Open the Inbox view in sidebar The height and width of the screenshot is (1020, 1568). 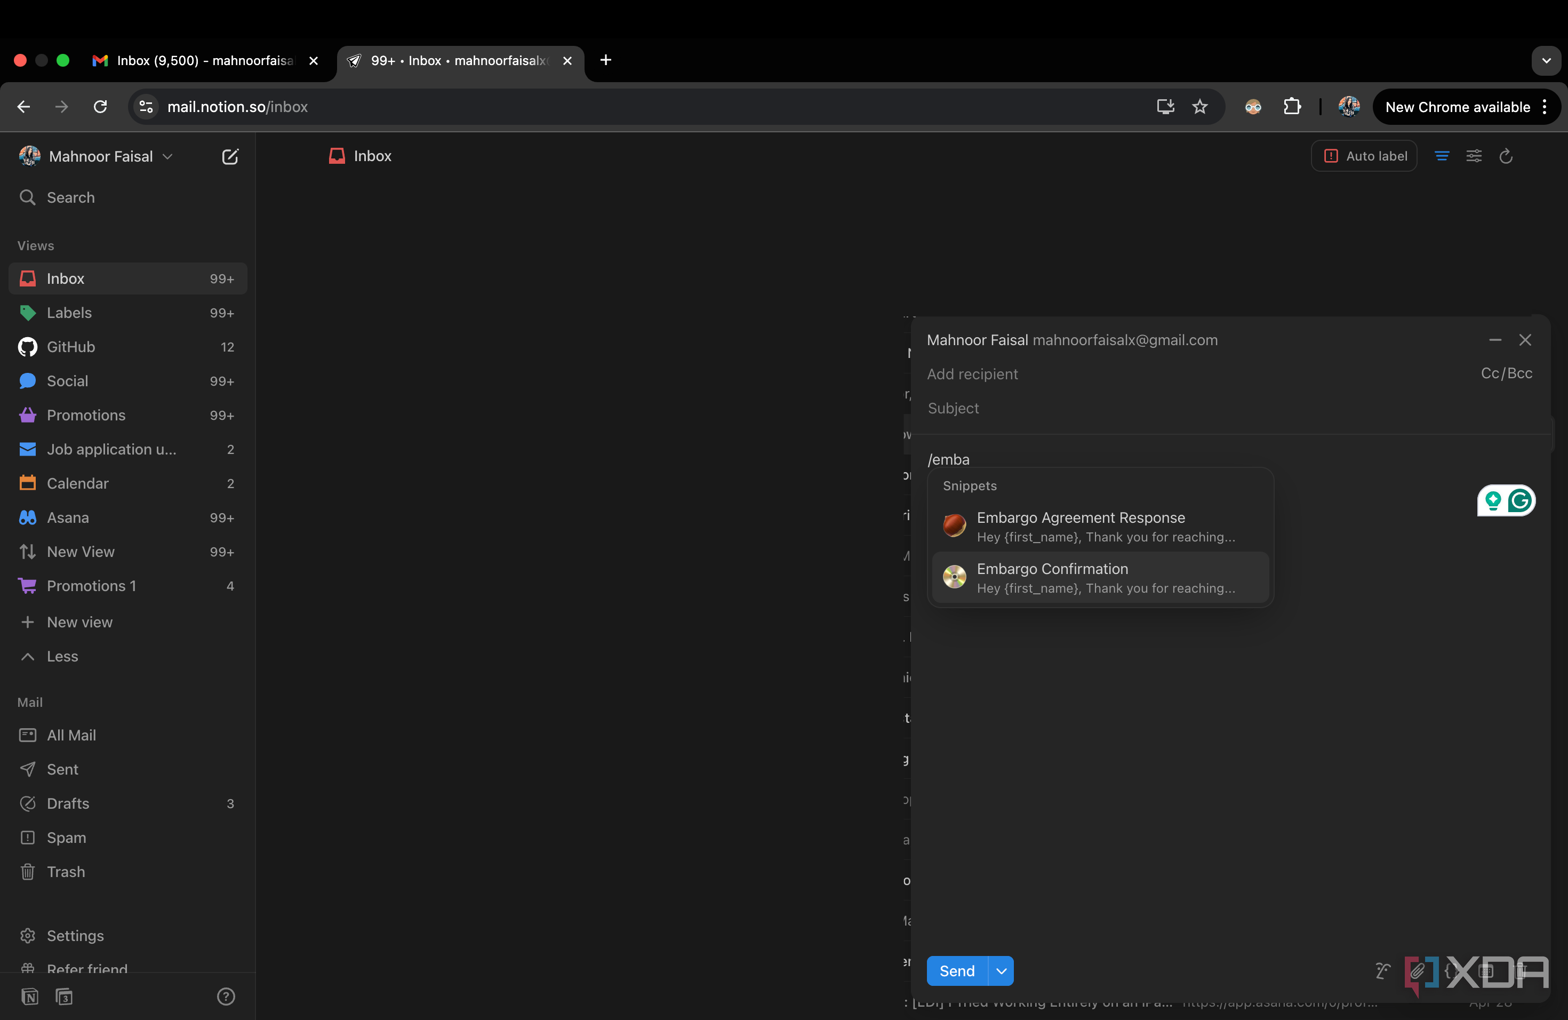coord(127,278)
